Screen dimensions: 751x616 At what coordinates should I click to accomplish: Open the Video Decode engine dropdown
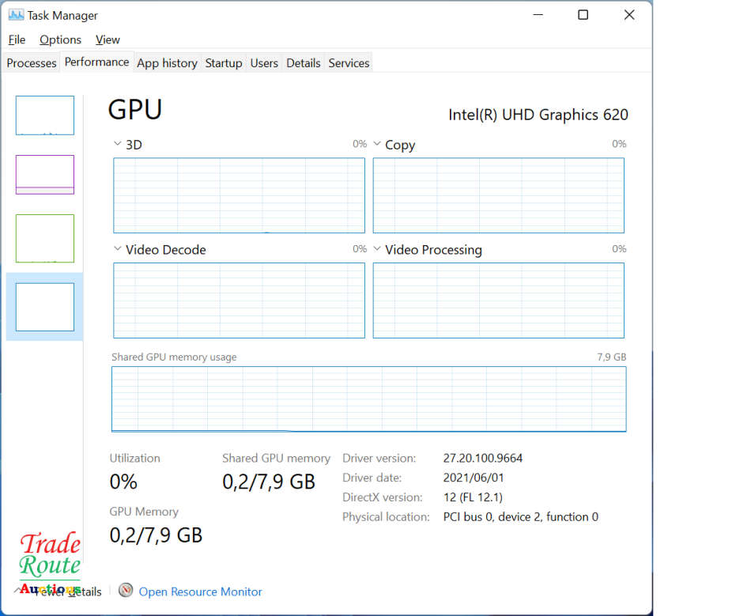tap(118, 249)
